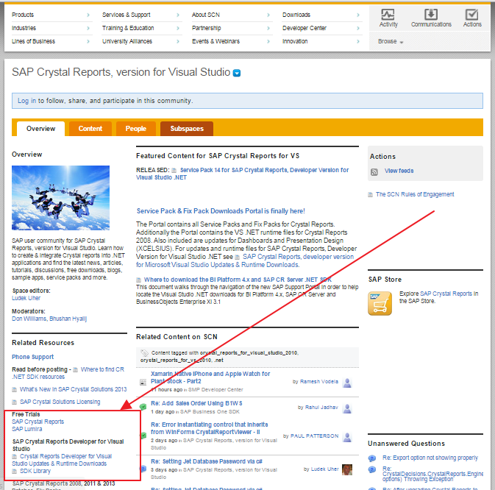
Task: Open author link PAUL PATTERSON
Action: pos(314,436)
